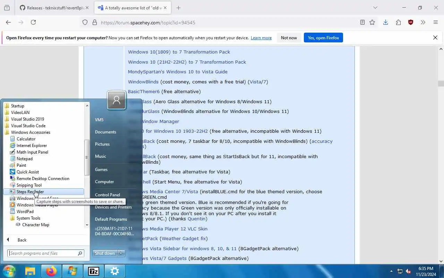Open Default Programs from start menu

pos(111,219)
